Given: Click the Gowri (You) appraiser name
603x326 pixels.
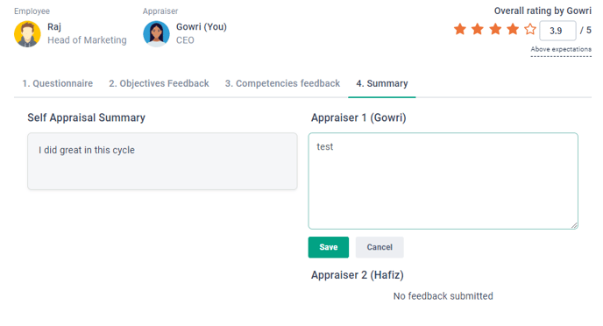Looking at the screenshot, I should pos(202,27).
